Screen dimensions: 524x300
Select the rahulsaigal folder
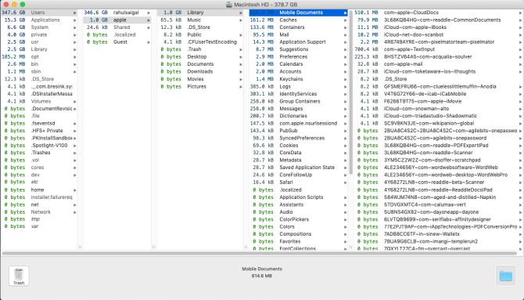(117, 13)
